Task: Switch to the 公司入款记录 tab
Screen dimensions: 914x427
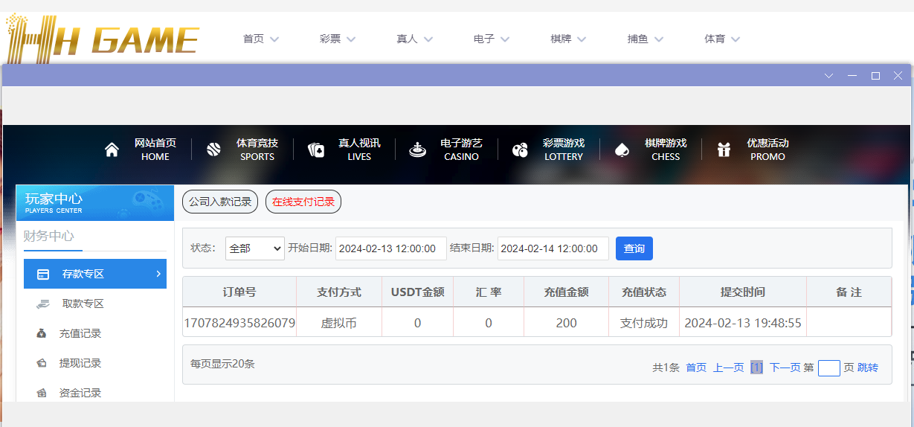Action: point(220,202)
